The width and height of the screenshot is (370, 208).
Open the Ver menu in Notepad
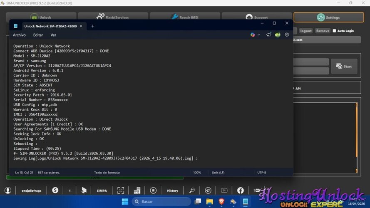[53, 35]
